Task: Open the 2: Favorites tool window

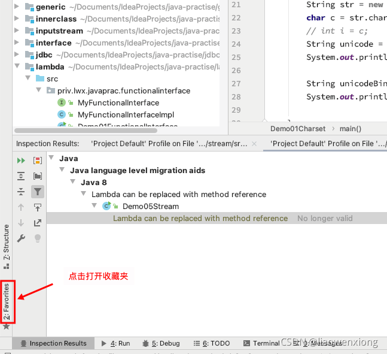Action: [x=7, y=302]
